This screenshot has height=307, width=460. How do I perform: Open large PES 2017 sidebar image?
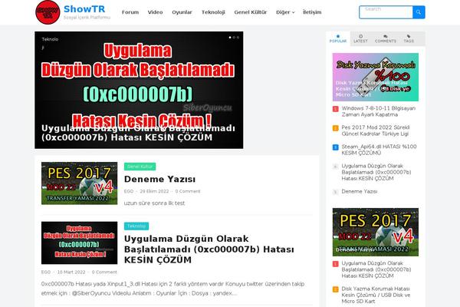coord(376,232)
